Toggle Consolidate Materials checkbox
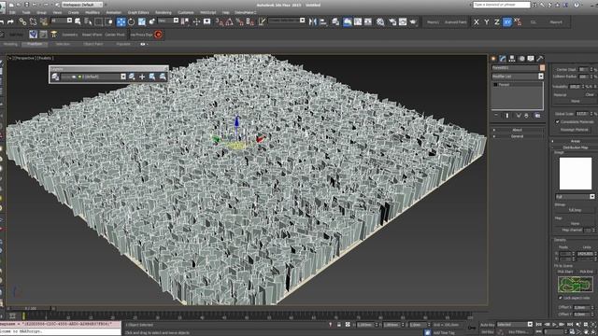This screenshot has height=336, width=598. coord(557,122)
